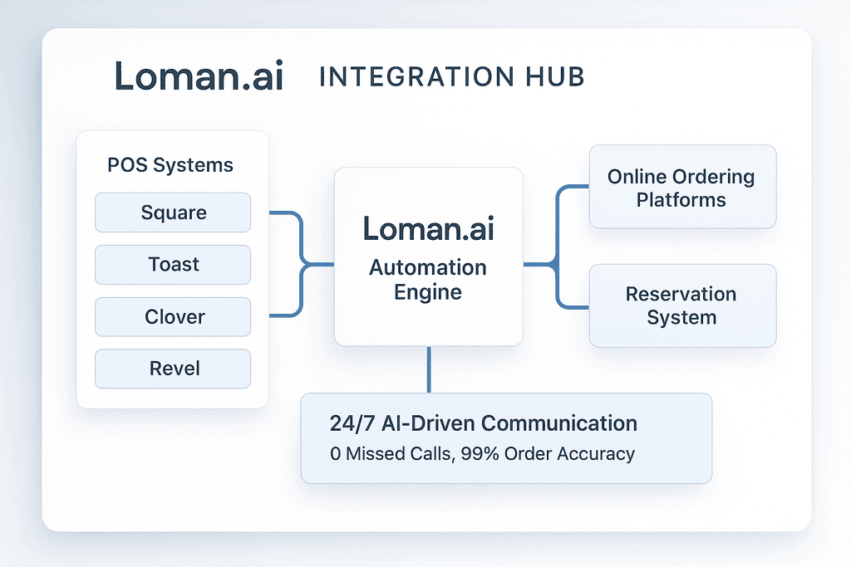
Task: Click the Loman.ai logo title
Action: (x=199, y=76)
